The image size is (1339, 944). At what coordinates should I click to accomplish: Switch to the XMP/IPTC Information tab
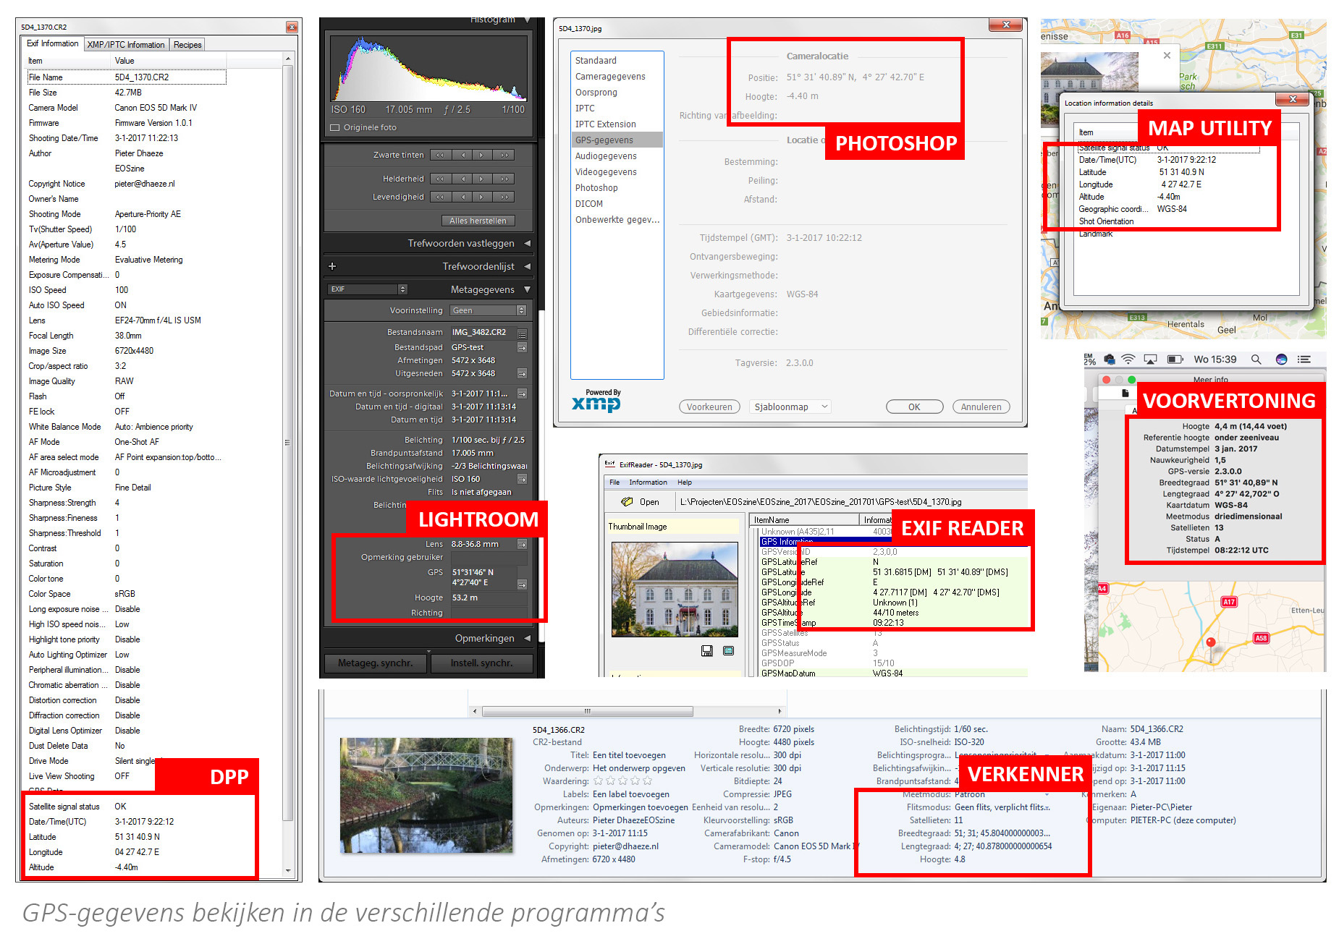126,45
